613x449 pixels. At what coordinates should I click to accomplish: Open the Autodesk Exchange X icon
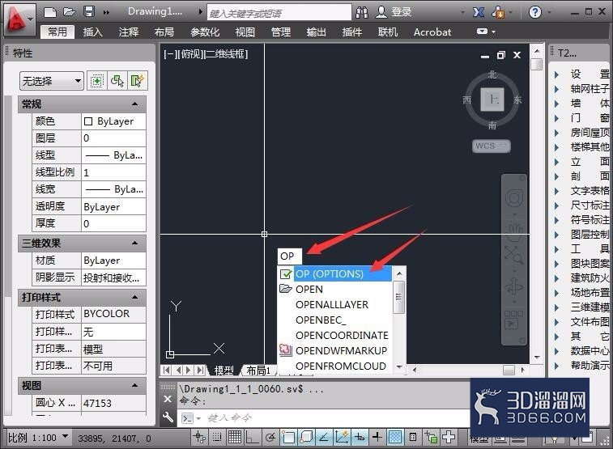click(479, 12)
